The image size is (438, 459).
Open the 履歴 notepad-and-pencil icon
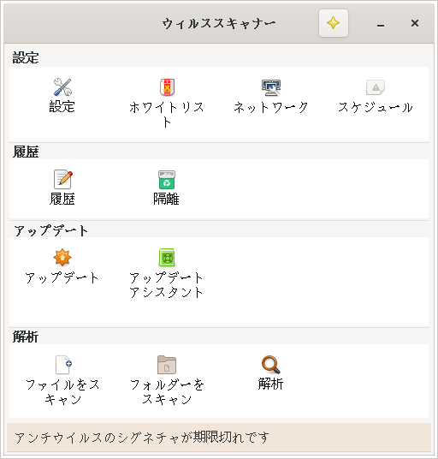click(x=62, y=180)
